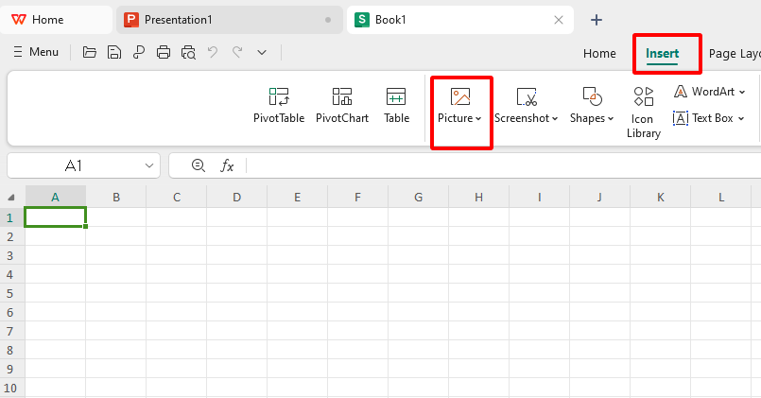761x398 pixels.
Task: Click the Open folder icon
Action: tap(89, 52)
